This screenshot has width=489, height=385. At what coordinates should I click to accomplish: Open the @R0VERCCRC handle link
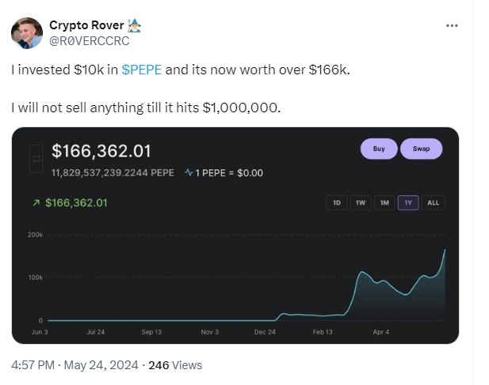tap(90, 41)
